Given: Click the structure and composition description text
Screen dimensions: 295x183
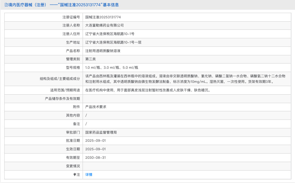Looking at the screenshot, I should click(185, 79).
